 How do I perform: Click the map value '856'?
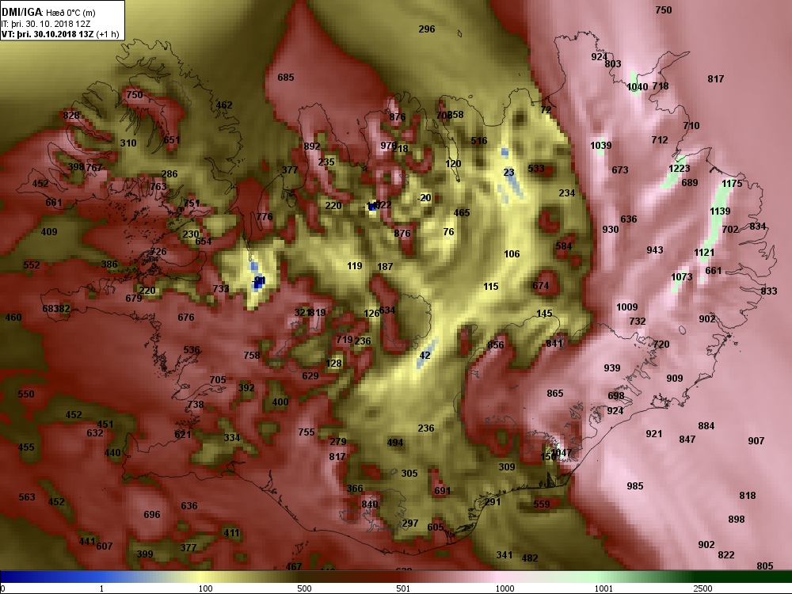pyautogui.click(x=496, y=345)
